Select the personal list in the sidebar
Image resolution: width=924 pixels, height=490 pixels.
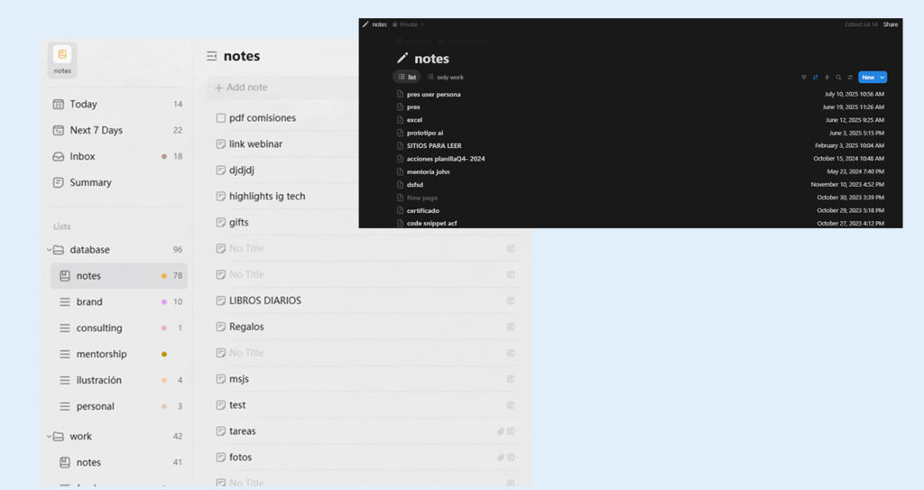pos(119,406)
